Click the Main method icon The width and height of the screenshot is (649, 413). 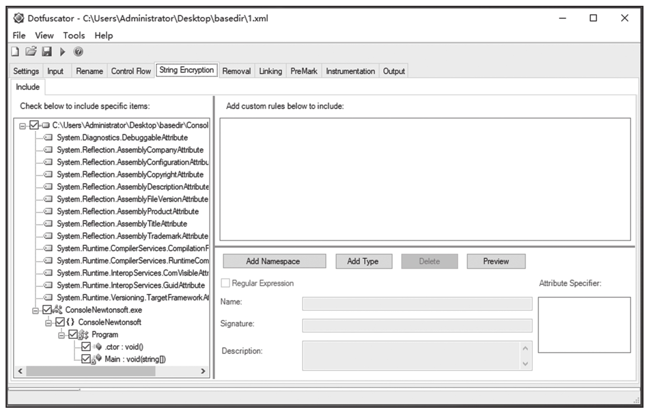click(x=97, y=359)
